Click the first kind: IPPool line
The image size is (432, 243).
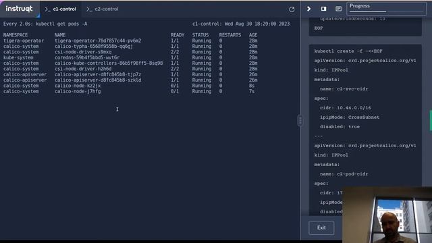331,70
